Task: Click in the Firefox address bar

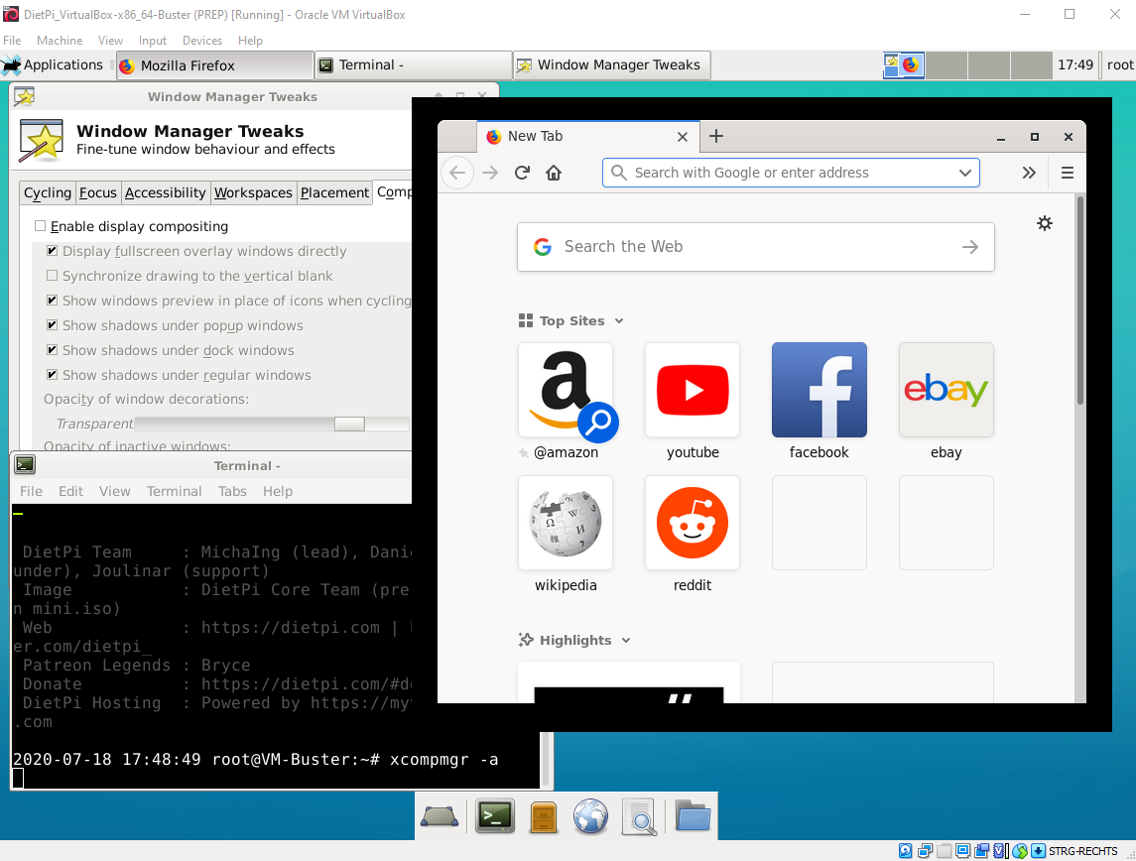Action: tap(791, 173)
